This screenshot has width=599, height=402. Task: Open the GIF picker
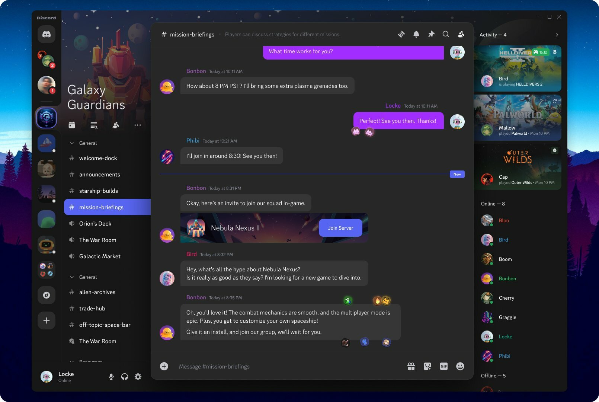coord(443,366)
